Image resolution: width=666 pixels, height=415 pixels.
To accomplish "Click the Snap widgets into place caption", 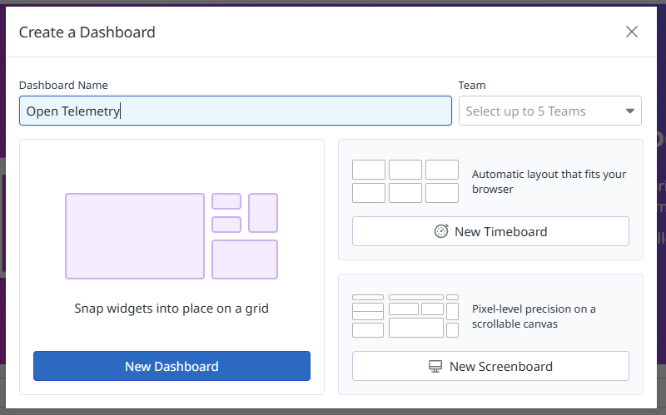I will click(171, 309).
